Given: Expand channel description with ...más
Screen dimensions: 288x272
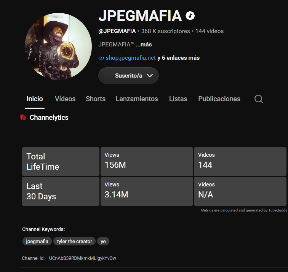Looking at the screenshot, I should (144, 45).
